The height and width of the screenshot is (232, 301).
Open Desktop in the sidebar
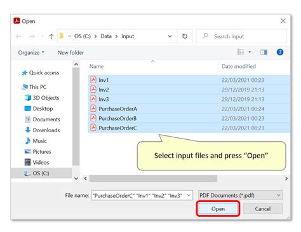pos(39,109)
